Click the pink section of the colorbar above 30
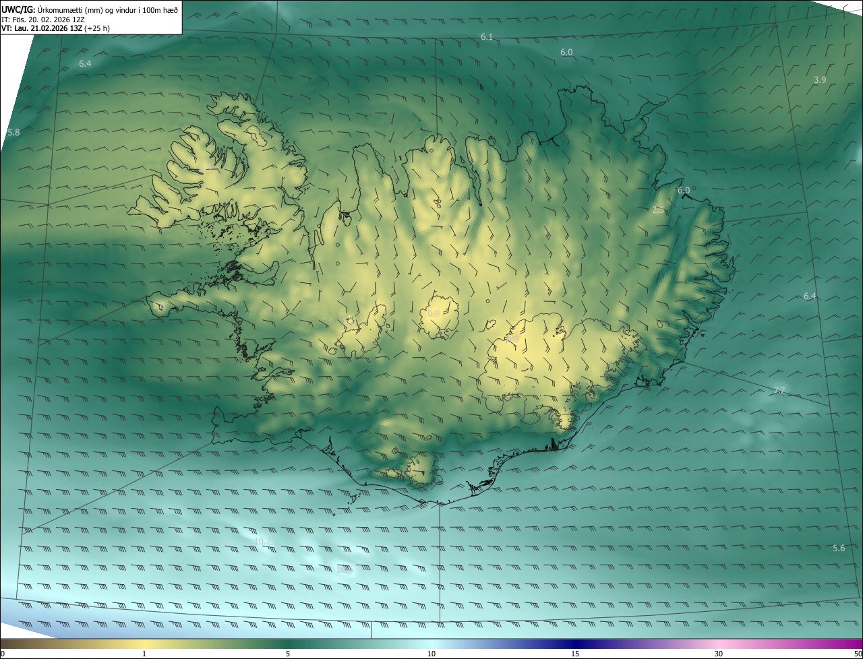863x659 pixels. tap(719, 644)
